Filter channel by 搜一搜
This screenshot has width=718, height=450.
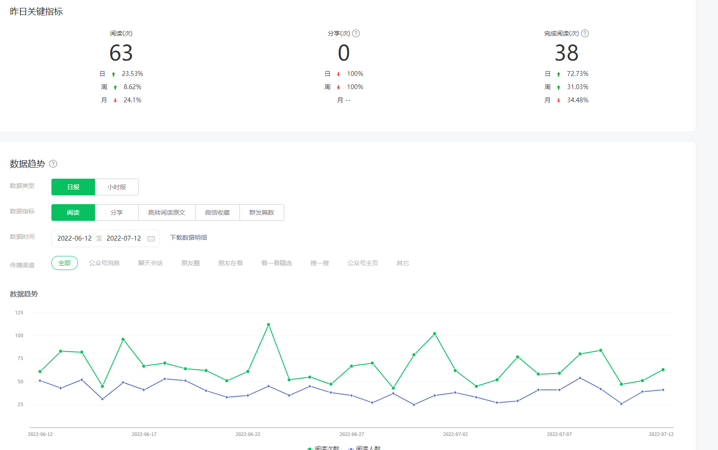click(319, 263)
